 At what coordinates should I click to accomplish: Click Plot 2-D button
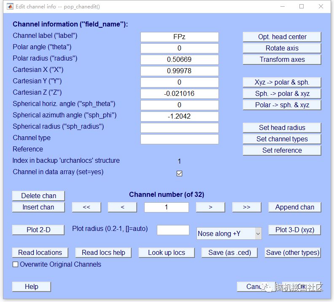[38, 230]
